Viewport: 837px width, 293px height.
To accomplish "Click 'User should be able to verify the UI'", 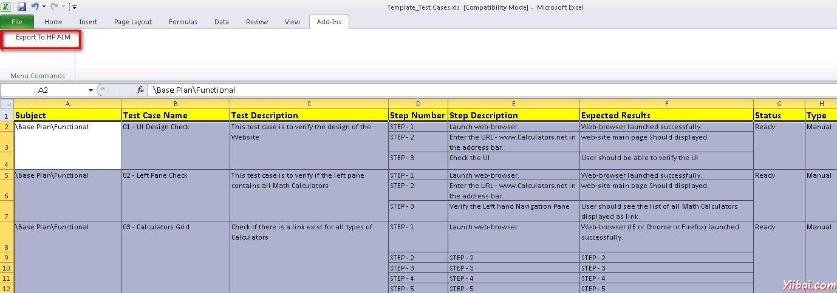I will [x=666, y=161].
